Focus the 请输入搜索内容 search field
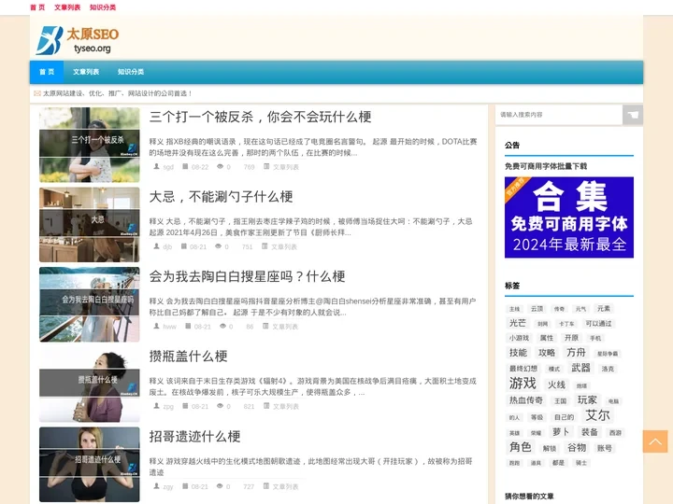673x504 pixels. click(559, 115)
